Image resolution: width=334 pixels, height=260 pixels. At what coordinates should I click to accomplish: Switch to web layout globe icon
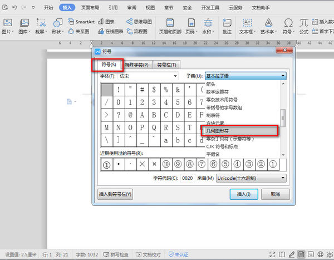(321, 254)
